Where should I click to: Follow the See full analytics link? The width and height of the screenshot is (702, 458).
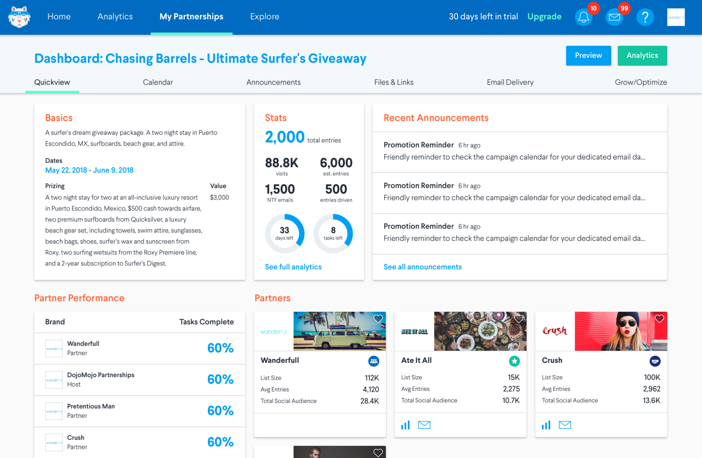coord(293,267)
